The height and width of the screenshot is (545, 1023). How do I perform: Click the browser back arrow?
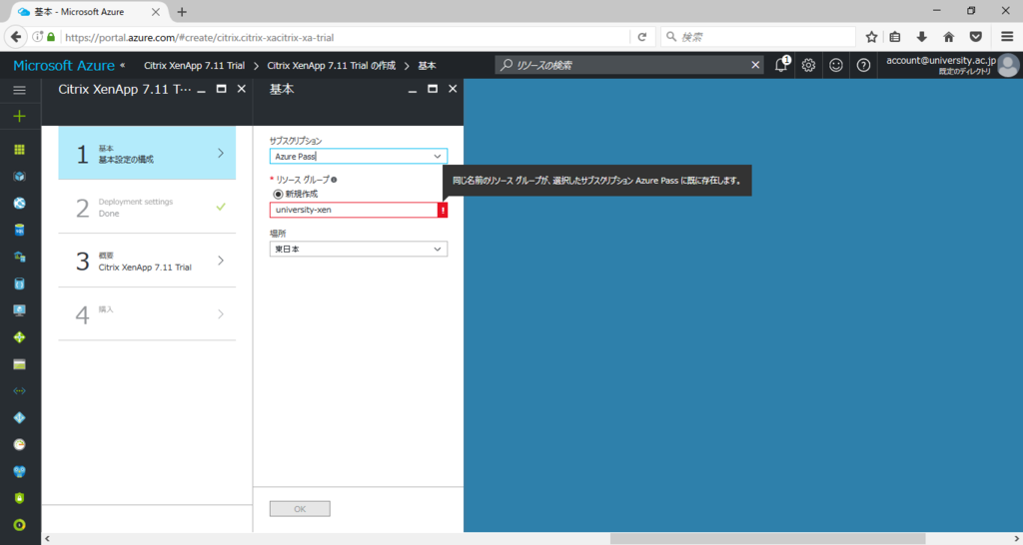pos(16,37)
